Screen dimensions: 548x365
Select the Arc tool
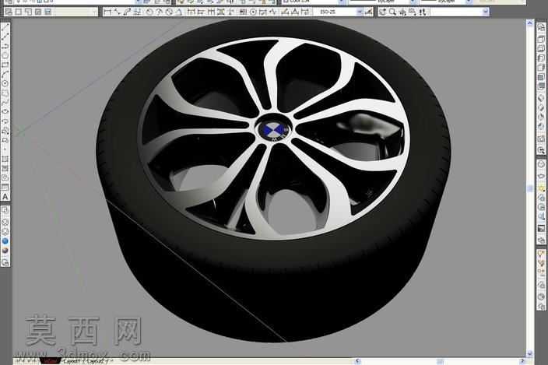tap(5, 74)
